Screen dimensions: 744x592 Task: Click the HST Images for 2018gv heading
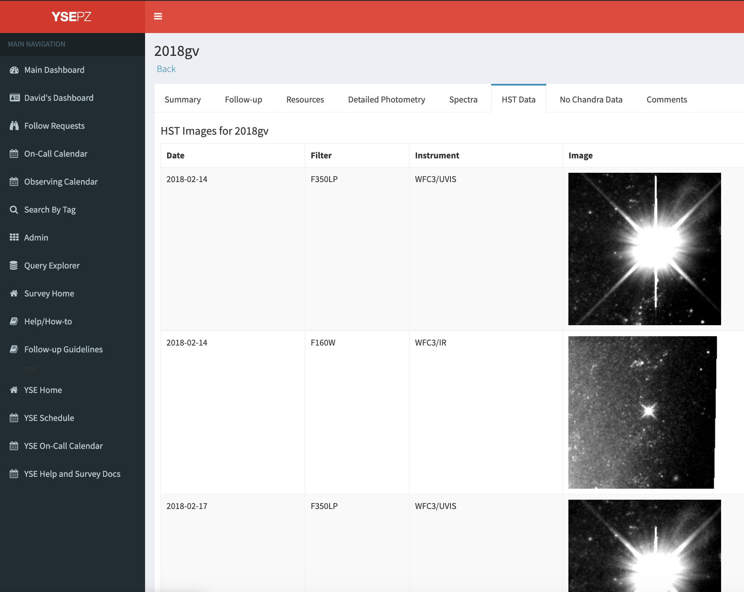pos(215,131)
